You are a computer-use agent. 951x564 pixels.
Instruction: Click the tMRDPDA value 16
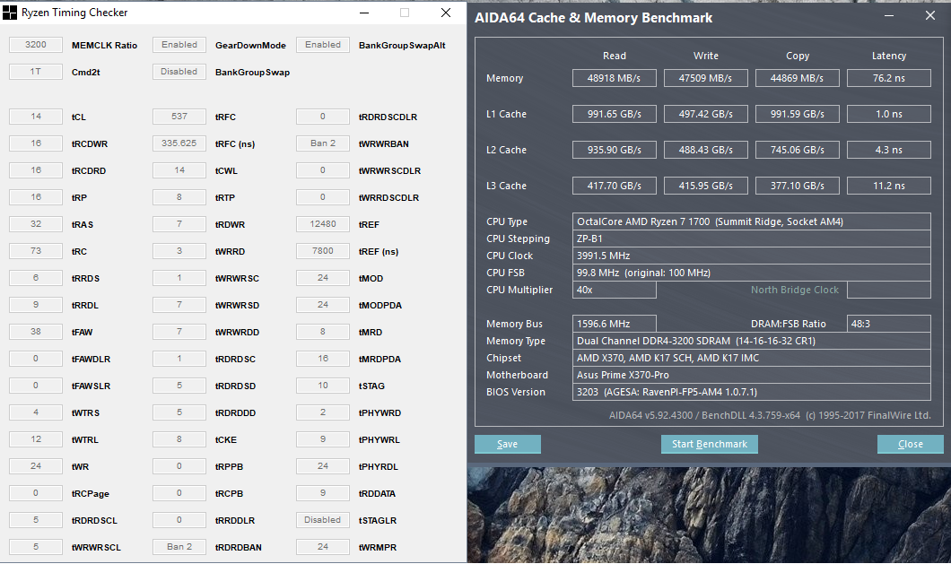pyautogui.click(x=323, y=359)
